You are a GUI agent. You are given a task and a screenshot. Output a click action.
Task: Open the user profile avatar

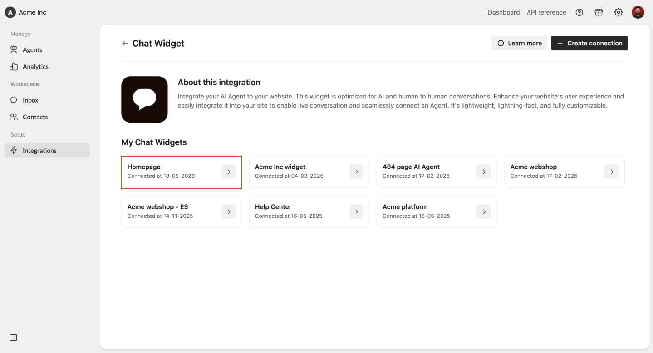coord(638,12)
